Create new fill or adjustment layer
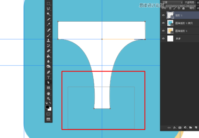The width and height of the screenshot is (199, 138). pyautogui.click(x=185, y=127)
